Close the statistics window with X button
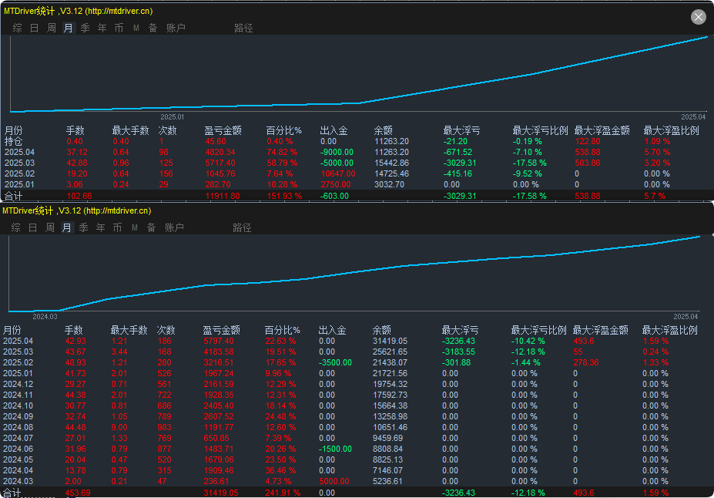The width and height of the screenshot is (714, 498). [x=698, y=17]
